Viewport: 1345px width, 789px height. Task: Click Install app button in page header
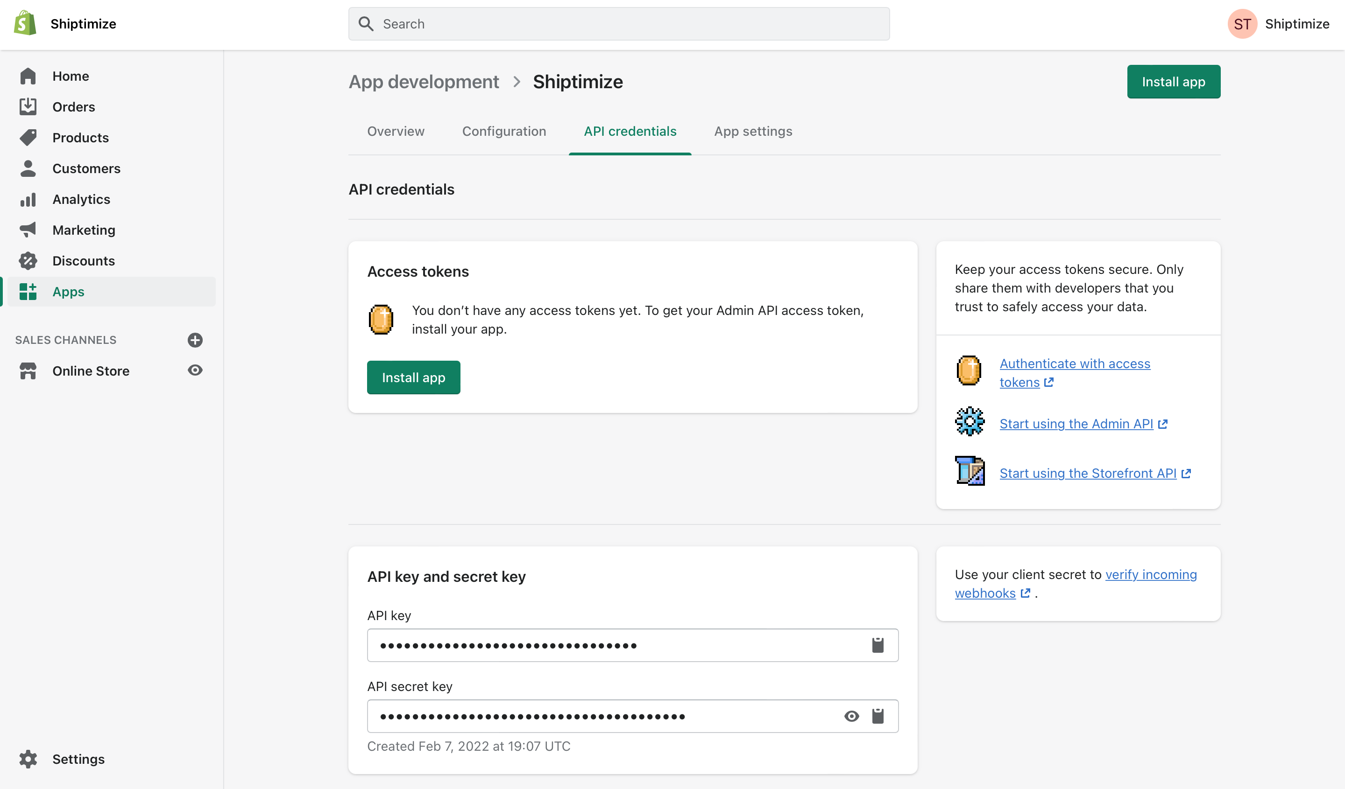(x=1174, y=82)
